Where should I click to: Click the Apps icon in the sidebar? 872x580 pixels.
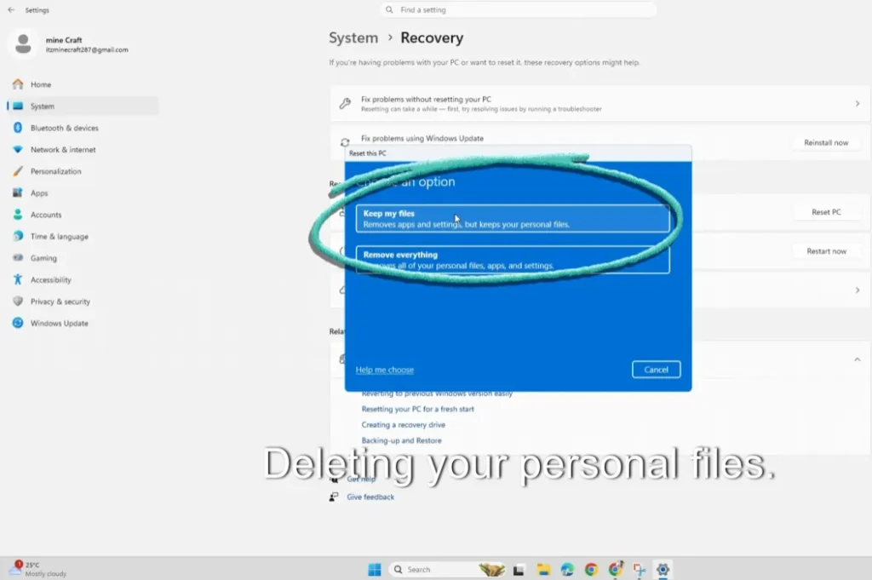(18, 192)
